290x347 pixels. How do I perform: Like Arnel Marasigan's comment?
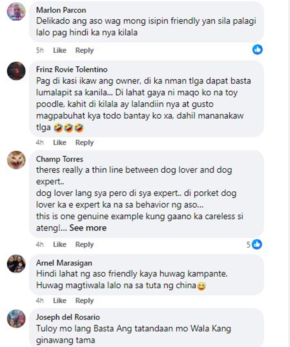60,301
